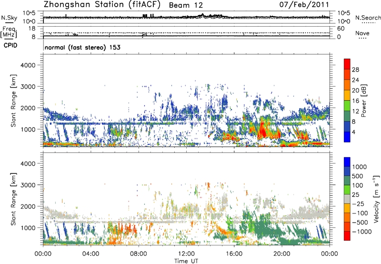Click the 'Time UT' axis title
The image size is (381, 264).
[x=186, y=261]
